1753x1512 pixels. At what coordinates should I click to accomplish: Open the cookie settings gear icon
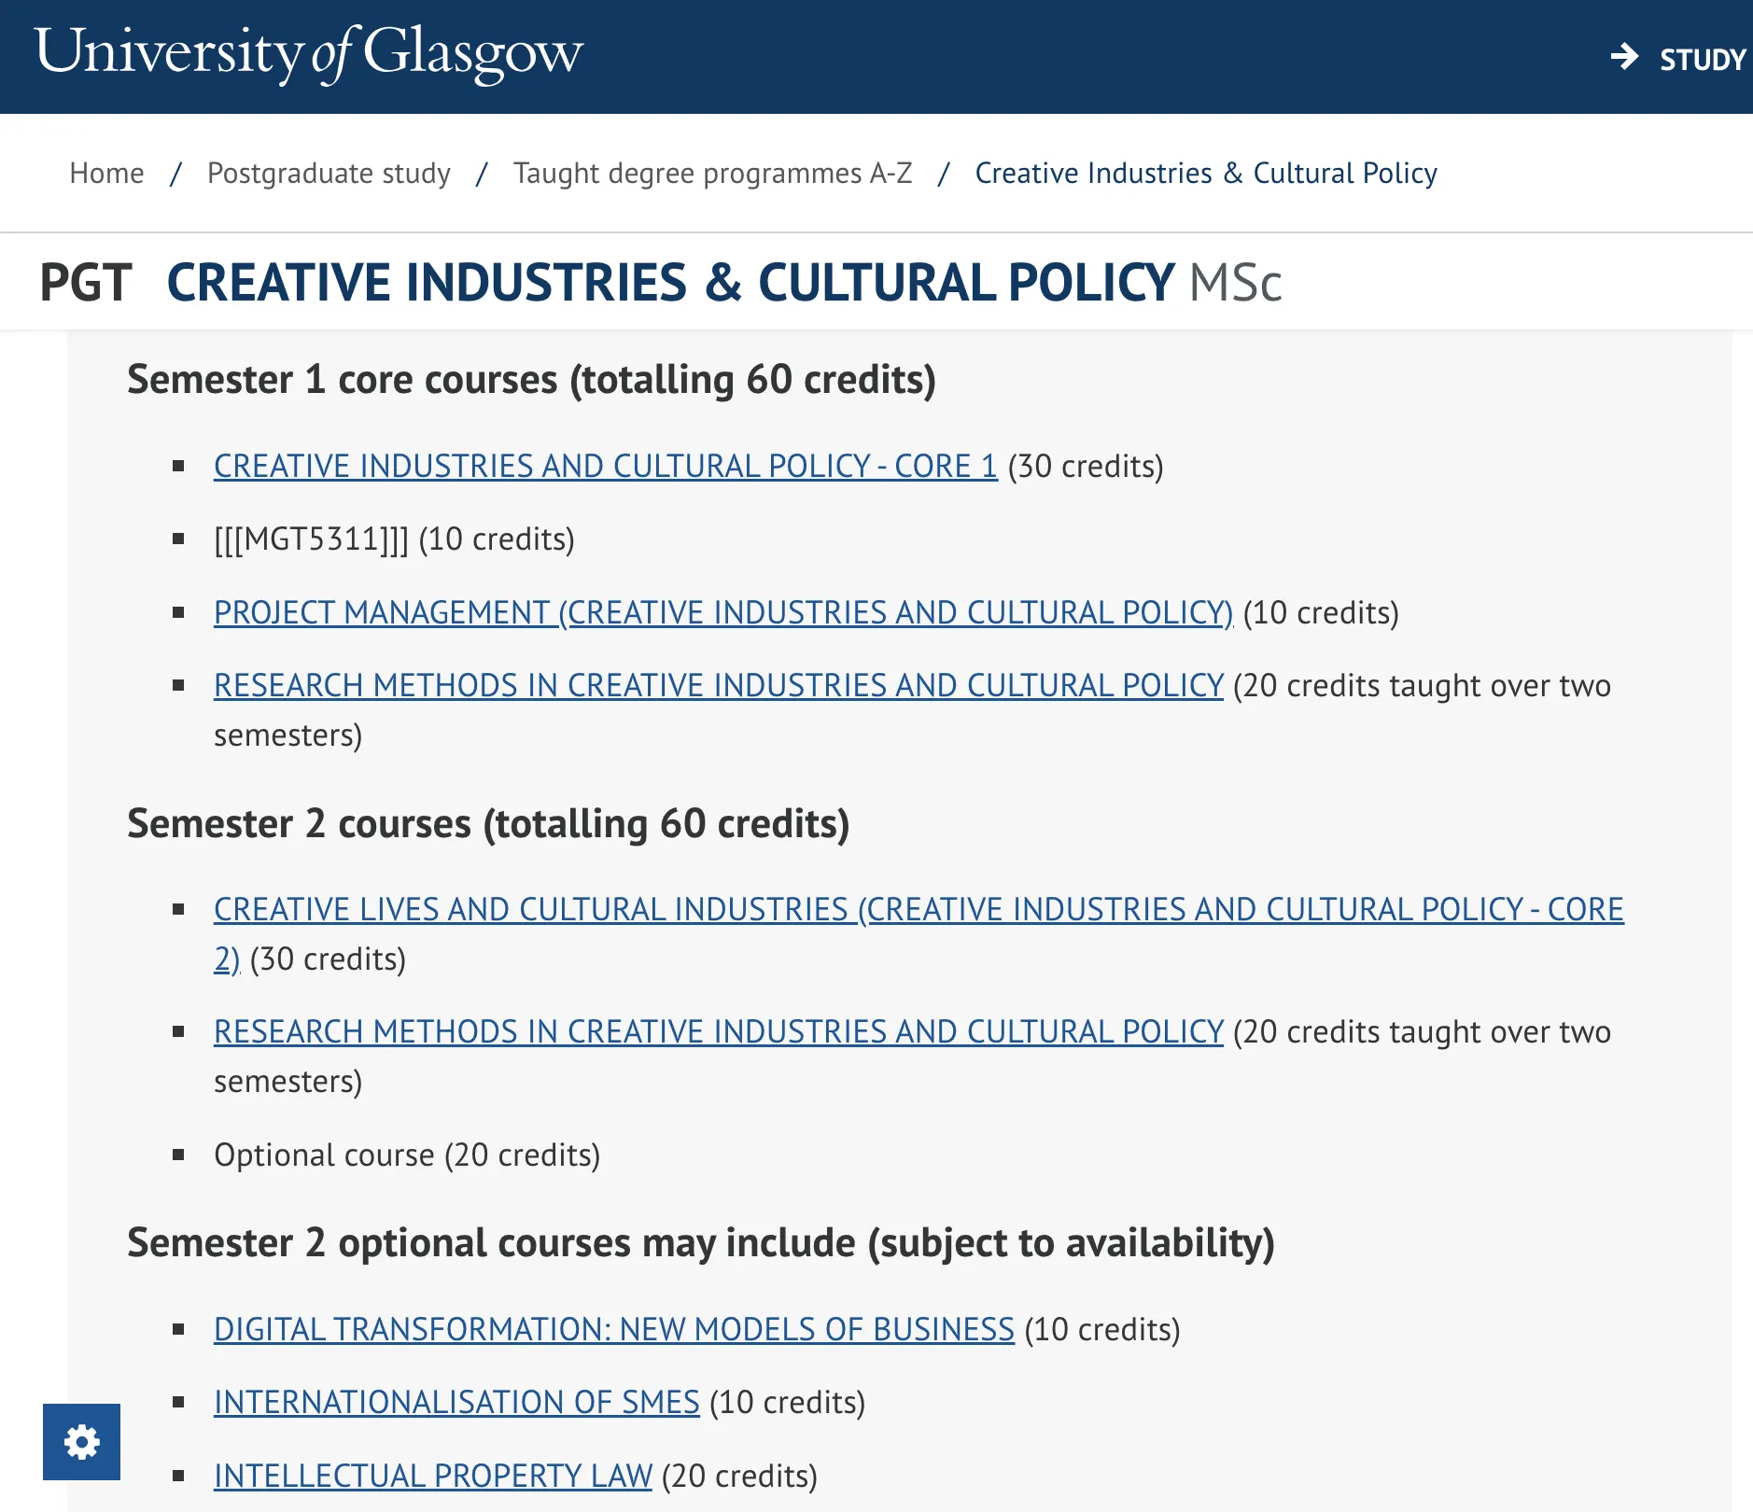(x=81, y=1442)
